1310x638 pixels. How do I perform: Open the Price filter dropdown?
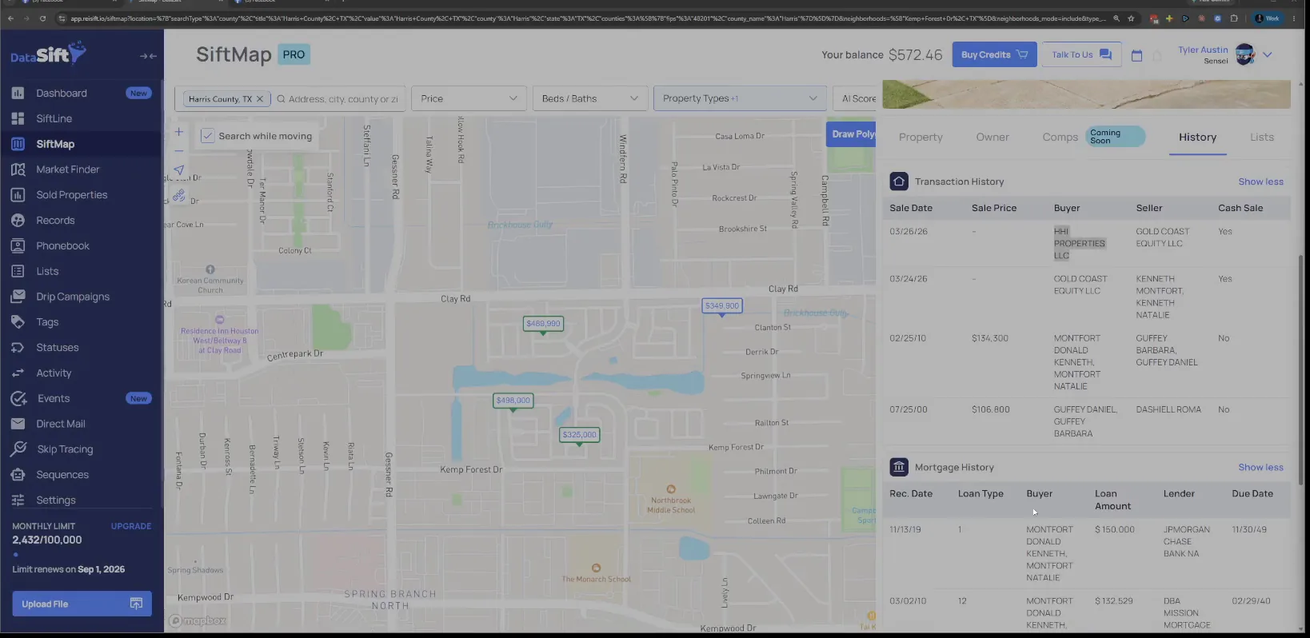pyautogui.click(x=469, y=98)
